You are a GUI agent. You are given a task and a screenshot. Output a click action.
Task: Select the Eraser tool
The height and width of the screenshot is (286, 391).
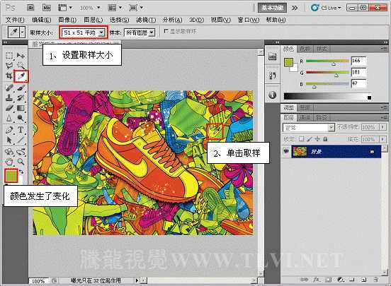[x=9, y=108]
